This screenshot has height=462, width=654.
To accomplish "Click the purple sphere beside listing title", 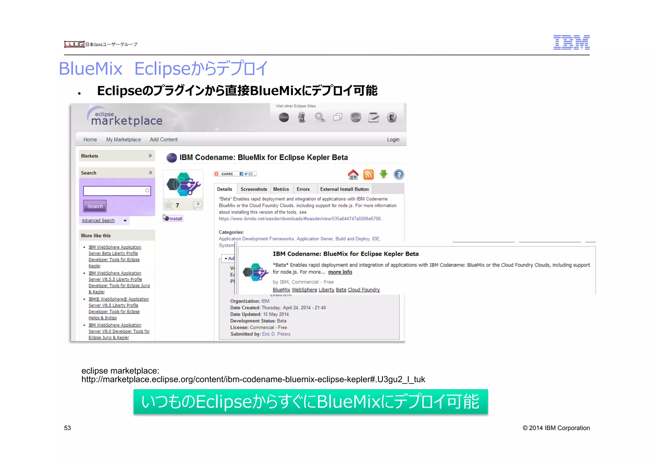I will click(171, 157).
